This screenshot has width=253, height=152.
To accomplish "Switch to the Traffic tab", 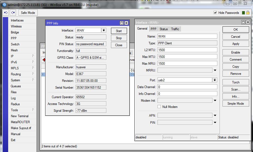I will 175,29.
